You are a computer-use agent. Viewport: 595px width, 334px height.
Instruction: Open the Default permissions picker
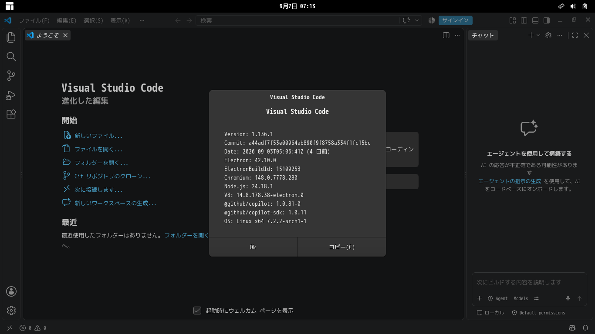tap(538, 313)
